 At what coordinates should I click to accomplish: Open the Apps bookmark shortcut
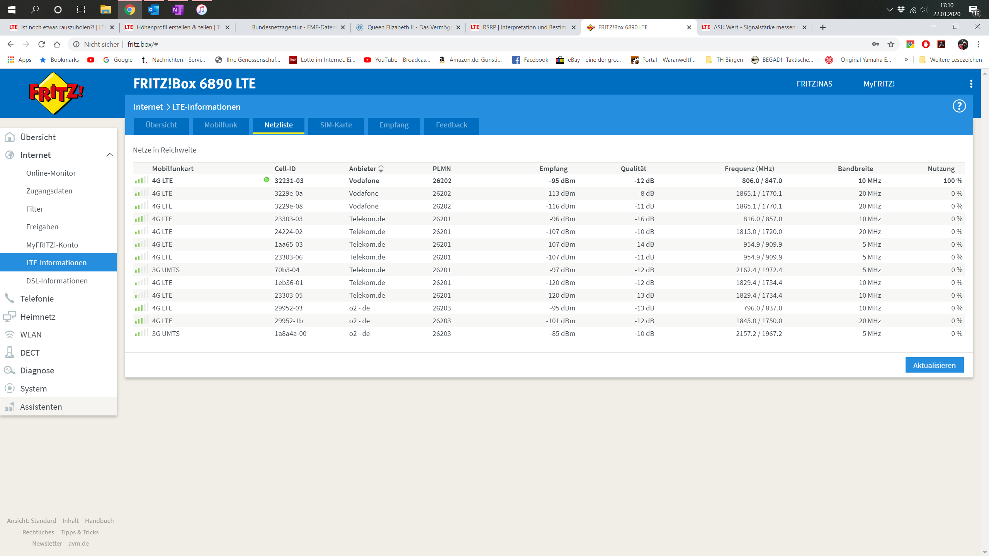pos(19,60)
